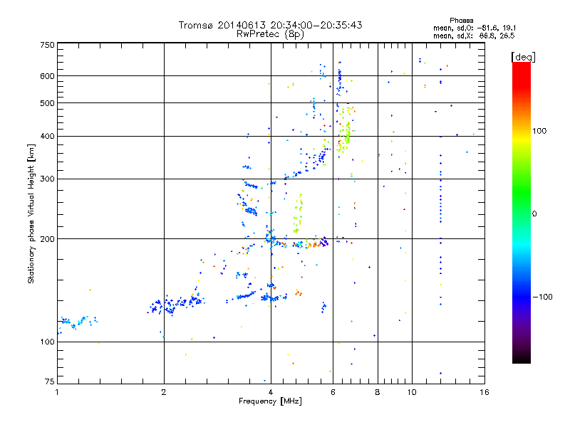Image resolution: width=570 pixels, height=427 pixels.
Task: Click the 'RwPretec (8p)' subtitle
Action: tap(270, 34)
